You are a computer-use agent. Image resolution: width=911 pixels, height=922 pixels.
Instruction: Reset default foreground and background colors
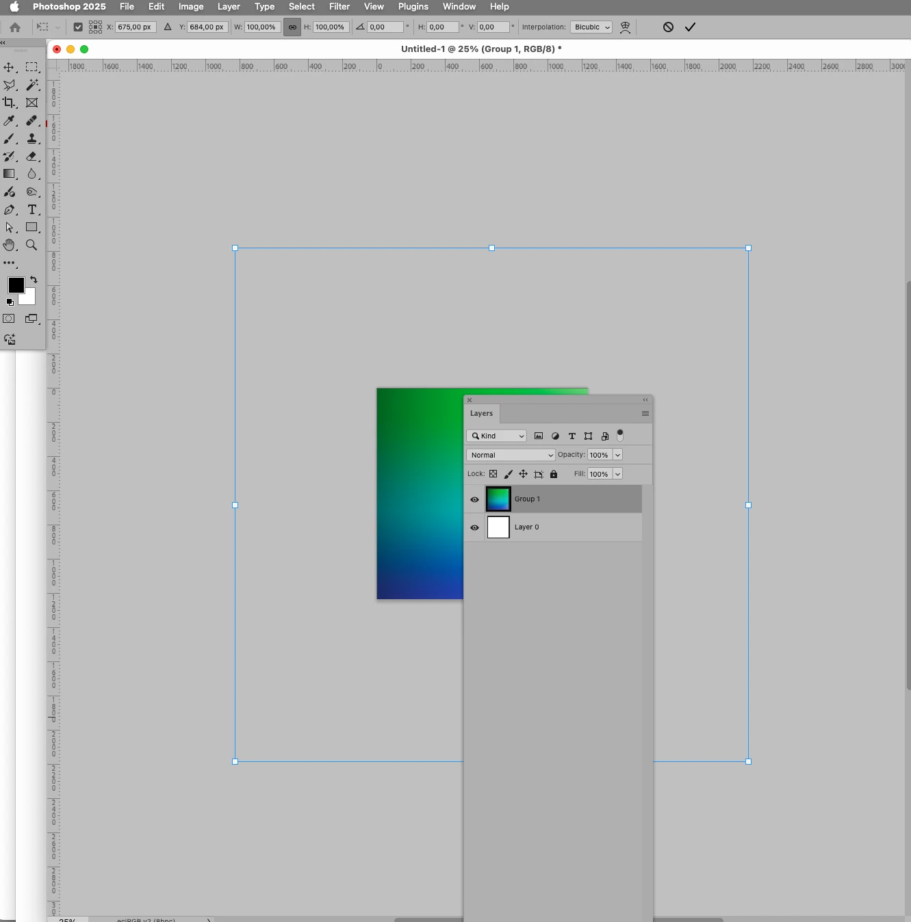10,302
